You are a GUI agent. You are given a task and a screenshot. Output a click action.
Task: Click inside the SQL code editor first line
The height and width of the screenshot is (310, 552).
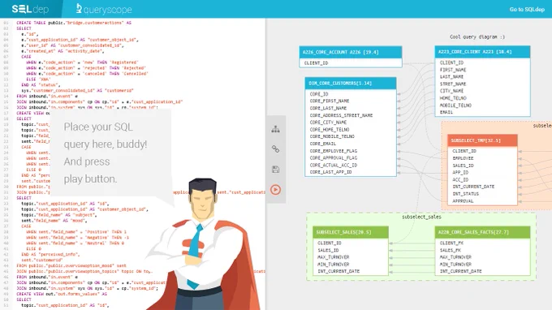point(74,23)
